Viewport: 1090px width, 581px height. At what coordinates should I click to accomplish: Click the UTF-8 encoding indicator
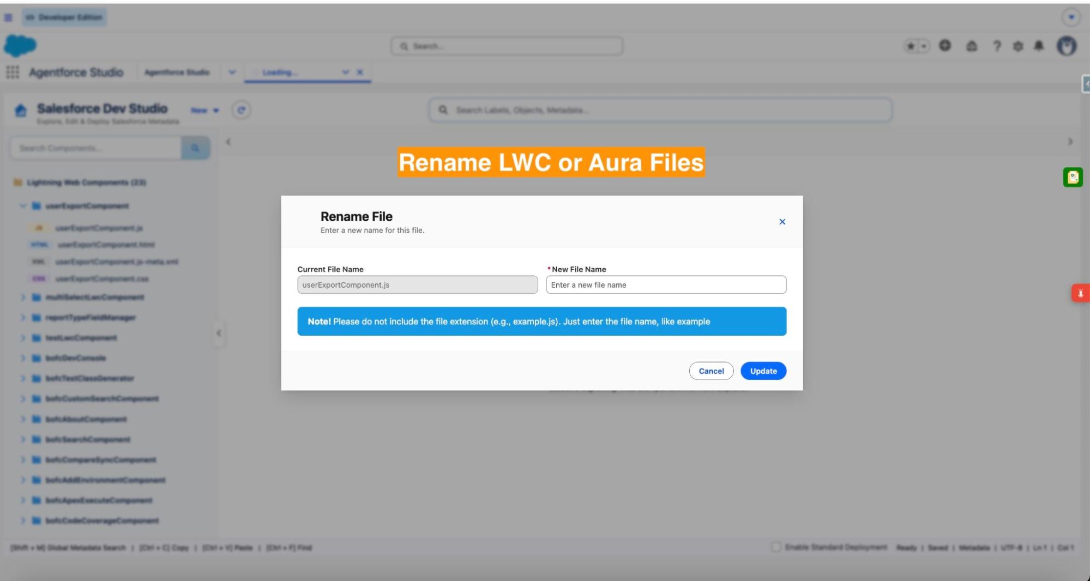pos(1011,547)
